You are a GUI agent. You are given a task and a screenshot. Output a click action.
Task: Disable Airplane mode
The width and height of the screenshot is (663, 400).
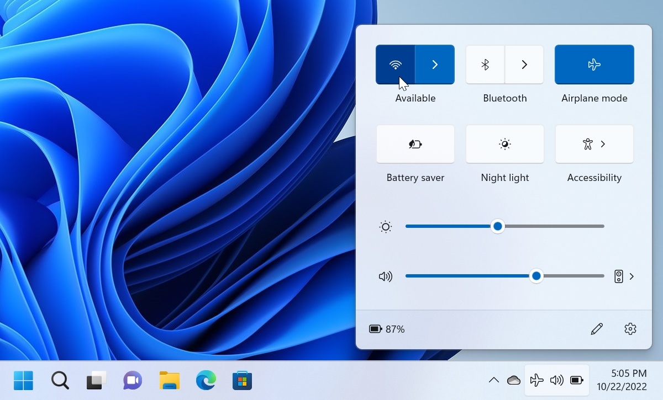tap(594, 65)
